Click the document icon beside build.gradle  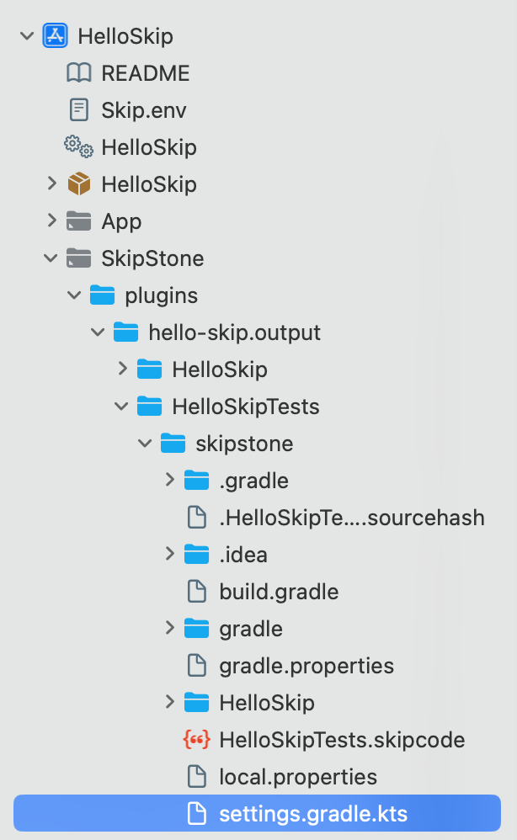pos(196,591)
